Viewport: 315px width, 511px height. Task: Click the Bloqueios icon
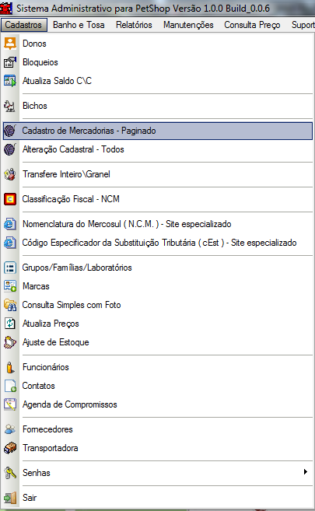click(x=10, y=62)
